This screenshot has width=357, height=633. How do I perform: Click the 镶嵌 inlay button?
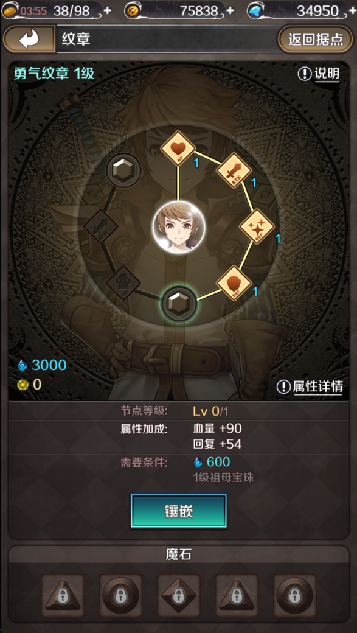178,511
